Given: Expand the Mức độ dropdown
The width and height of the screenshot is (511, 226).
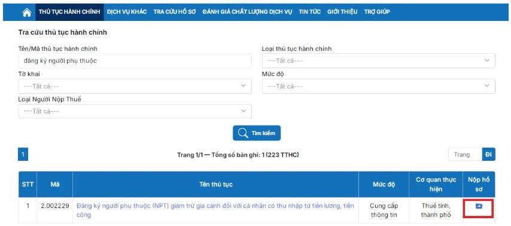Looking at the screenshot, I should 378,86.
